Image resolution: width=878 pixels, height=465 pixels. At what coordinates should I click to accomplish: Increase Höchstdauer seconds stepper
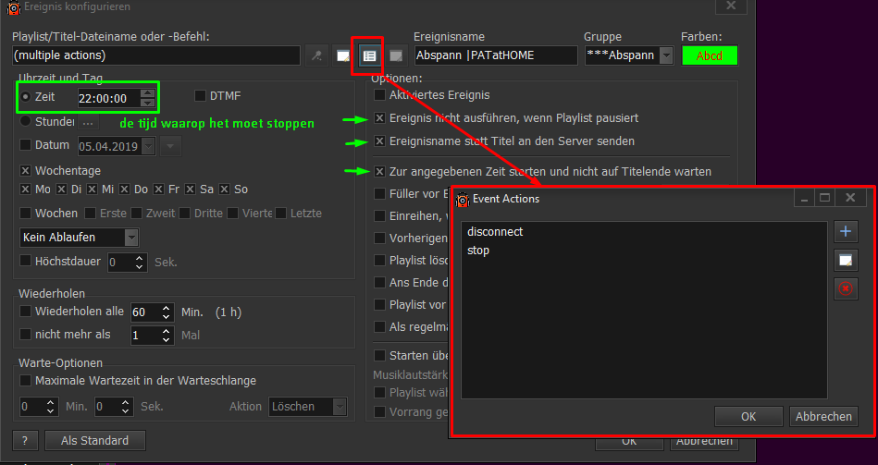[x=140, y=258]
